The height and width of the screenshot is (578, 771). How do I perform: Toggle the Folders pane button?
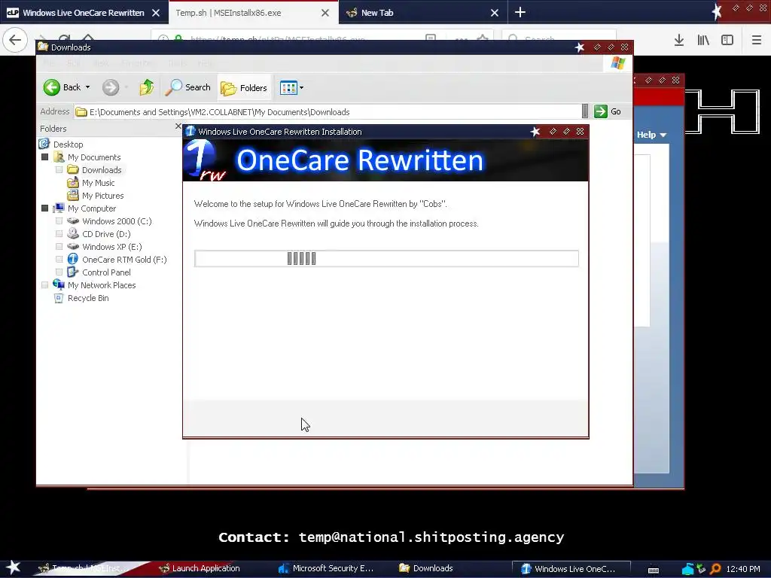pos(245,88)
